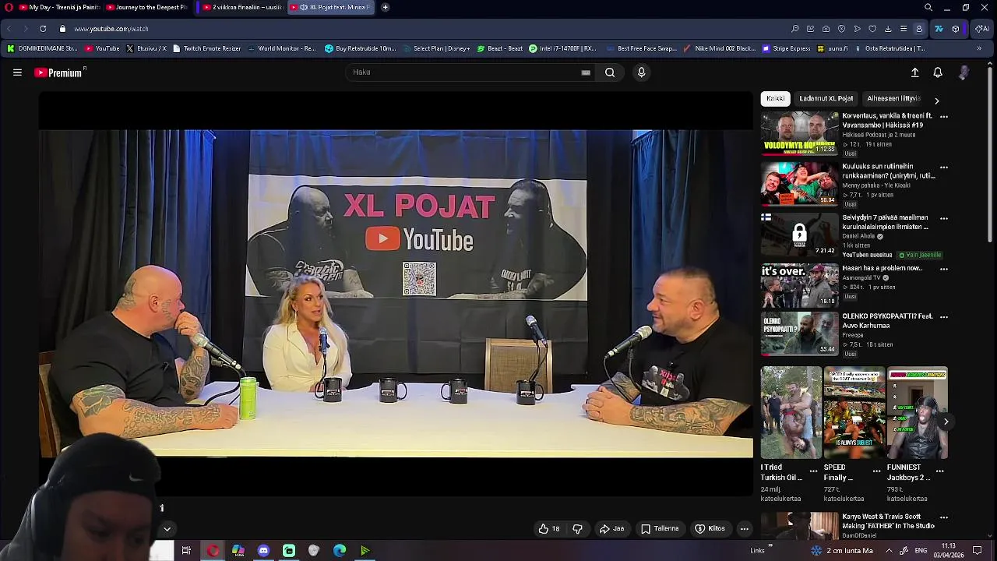
Task: Show hidden system tray icons
Action: pyautogui.click(x=889, y=550)
